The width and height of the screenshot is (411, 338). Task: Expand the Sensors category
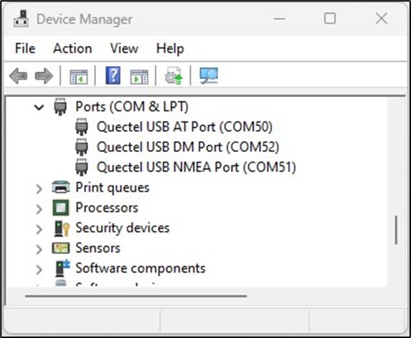(39, 249)
